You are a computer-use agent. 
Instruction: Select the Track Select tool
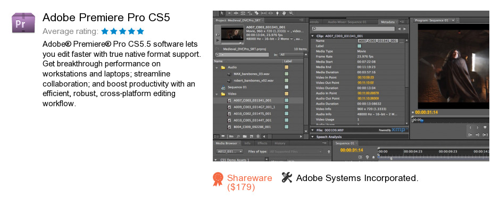(x=229, y=13)
